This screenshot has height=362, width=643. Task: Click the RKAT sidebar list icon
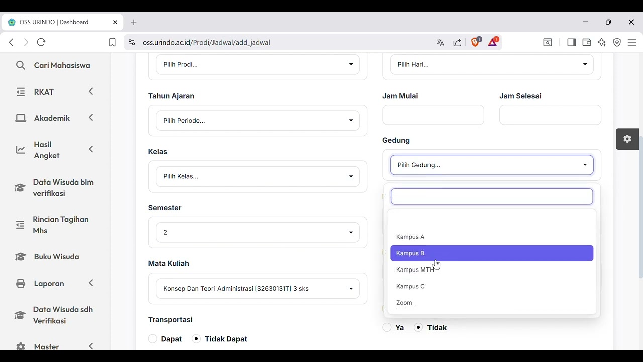(20, 92)
